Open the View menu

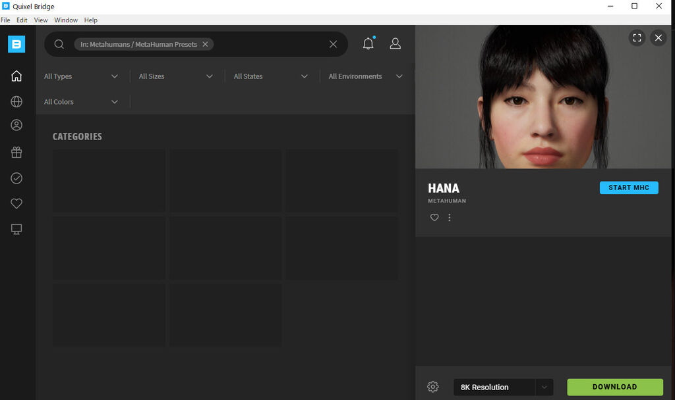click(x=41, y=20)
